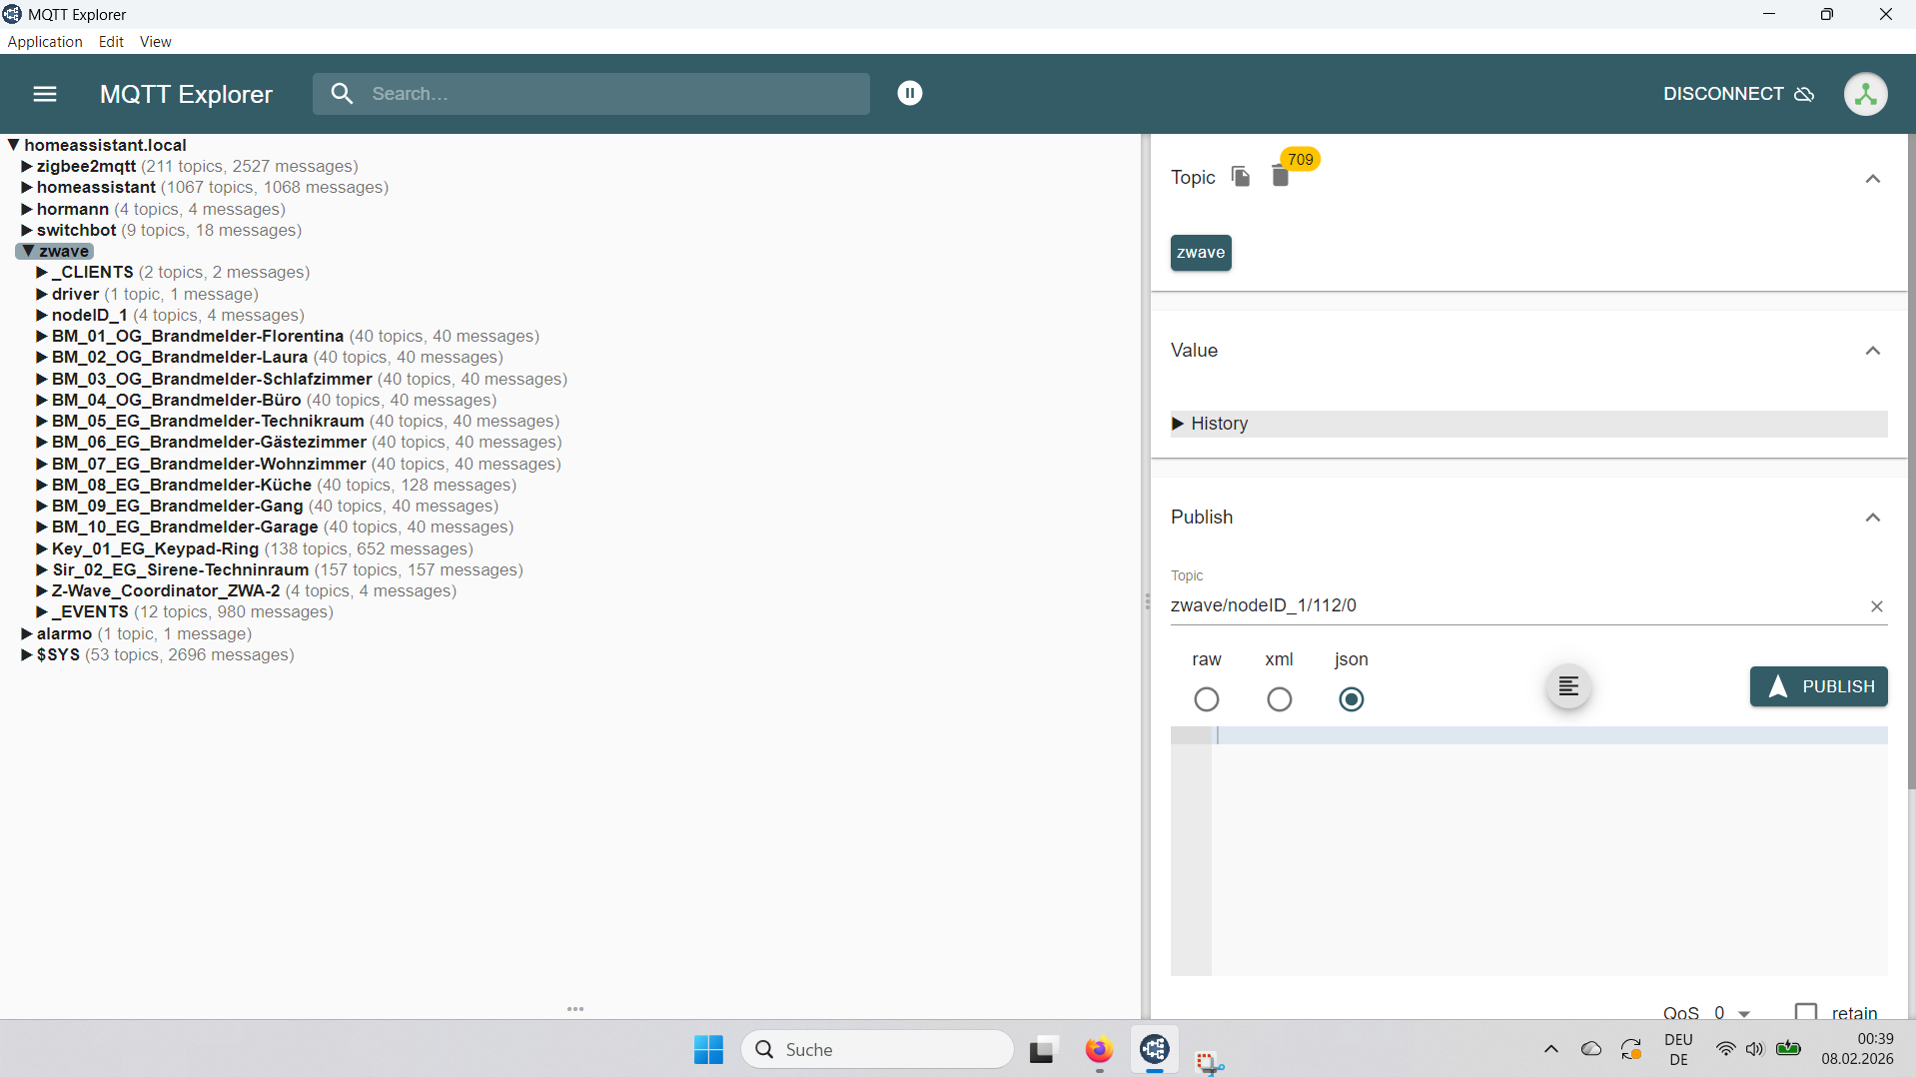Image resolution: width=1916 pixels, height=1077 pixels.
Task: Click the OneDrive cloud tray icon
Action: point(1591,1049)
